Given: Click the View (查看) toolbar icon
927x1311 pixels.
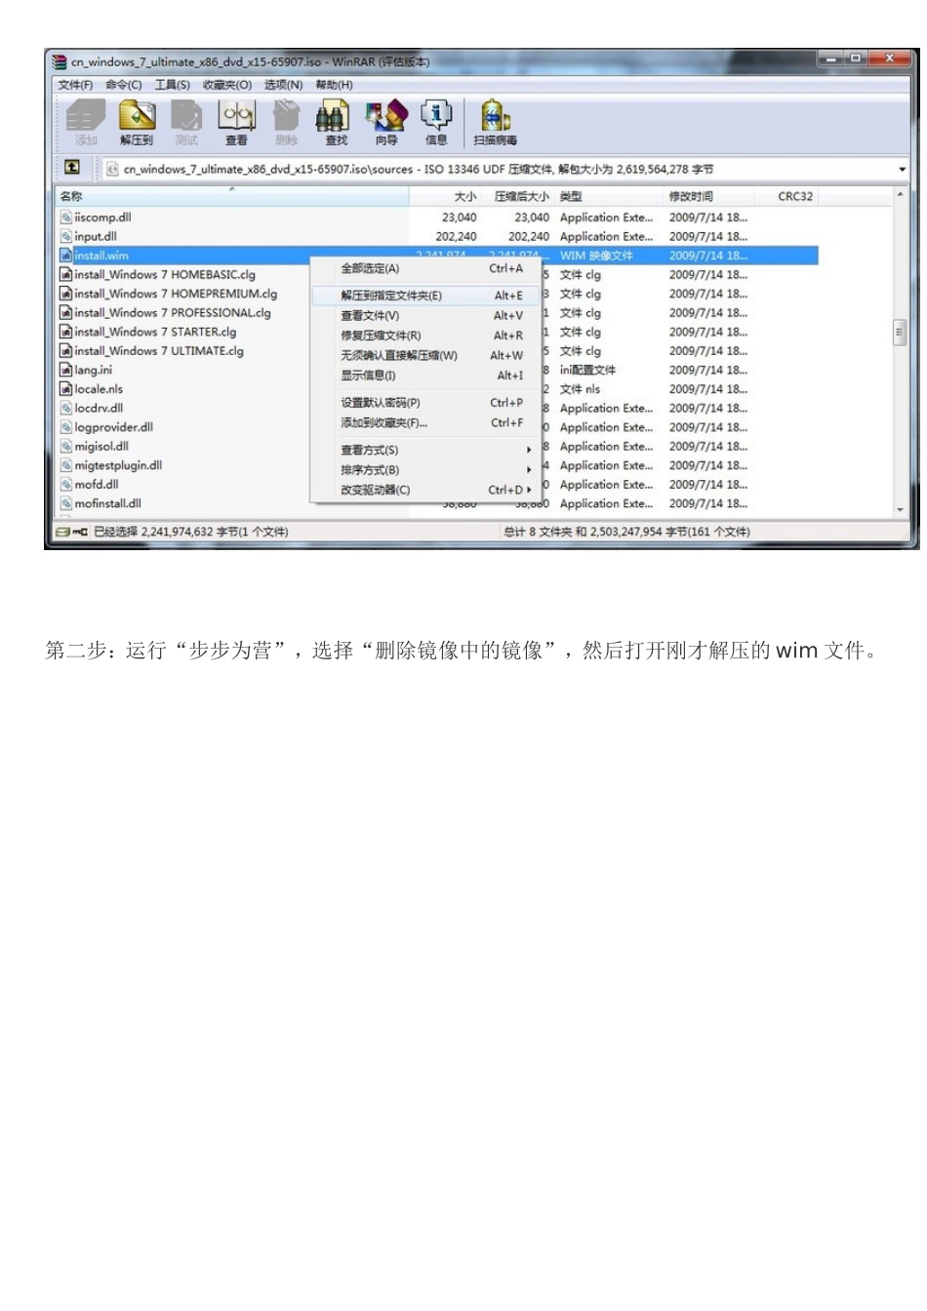Looking at the screenshot, I should pos(236,122).
